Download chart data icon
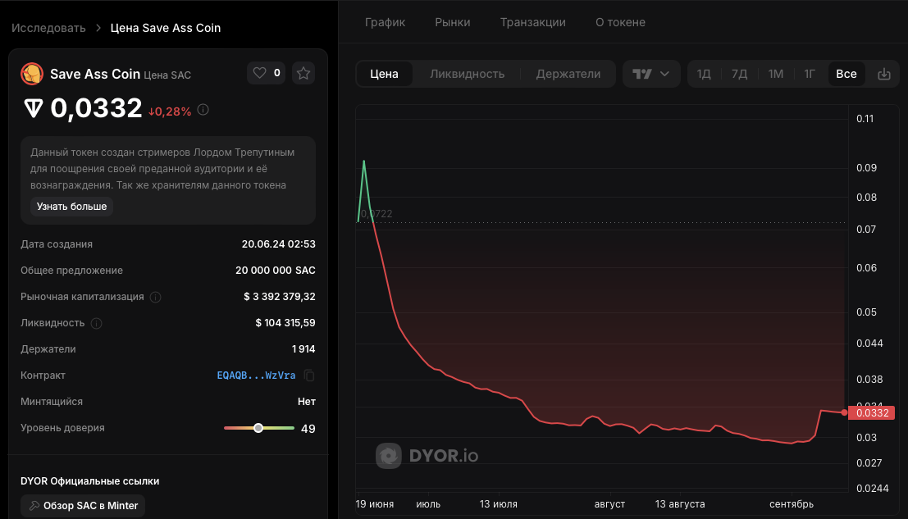The width and height of the screenshot is (908, 519). (884, 74)
